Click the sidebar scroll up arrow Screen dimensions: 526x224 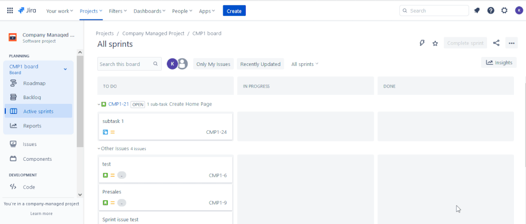click(x=80, y=52)
